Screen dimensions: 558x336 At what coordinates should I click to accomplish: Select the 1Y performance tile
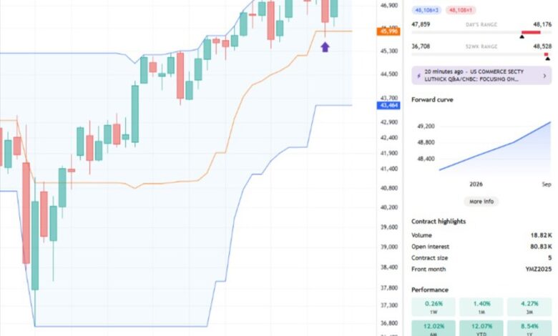point(529,327)
